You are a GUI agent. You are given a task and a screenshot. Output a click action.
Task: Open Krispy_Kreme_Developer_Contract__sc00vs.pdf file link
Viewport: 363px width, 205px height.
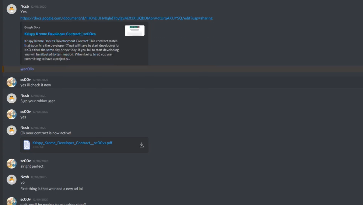click(x=72, y=143)
